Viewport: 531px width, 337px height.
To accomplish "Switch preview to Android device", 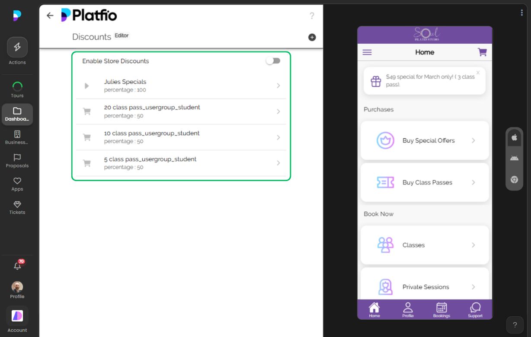I will 514,159.
